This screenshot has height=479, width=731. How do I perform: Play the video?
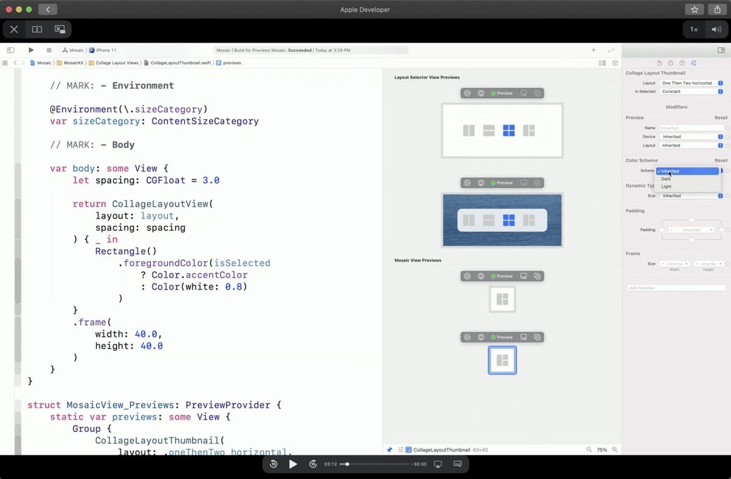click(x=293, y=464)
